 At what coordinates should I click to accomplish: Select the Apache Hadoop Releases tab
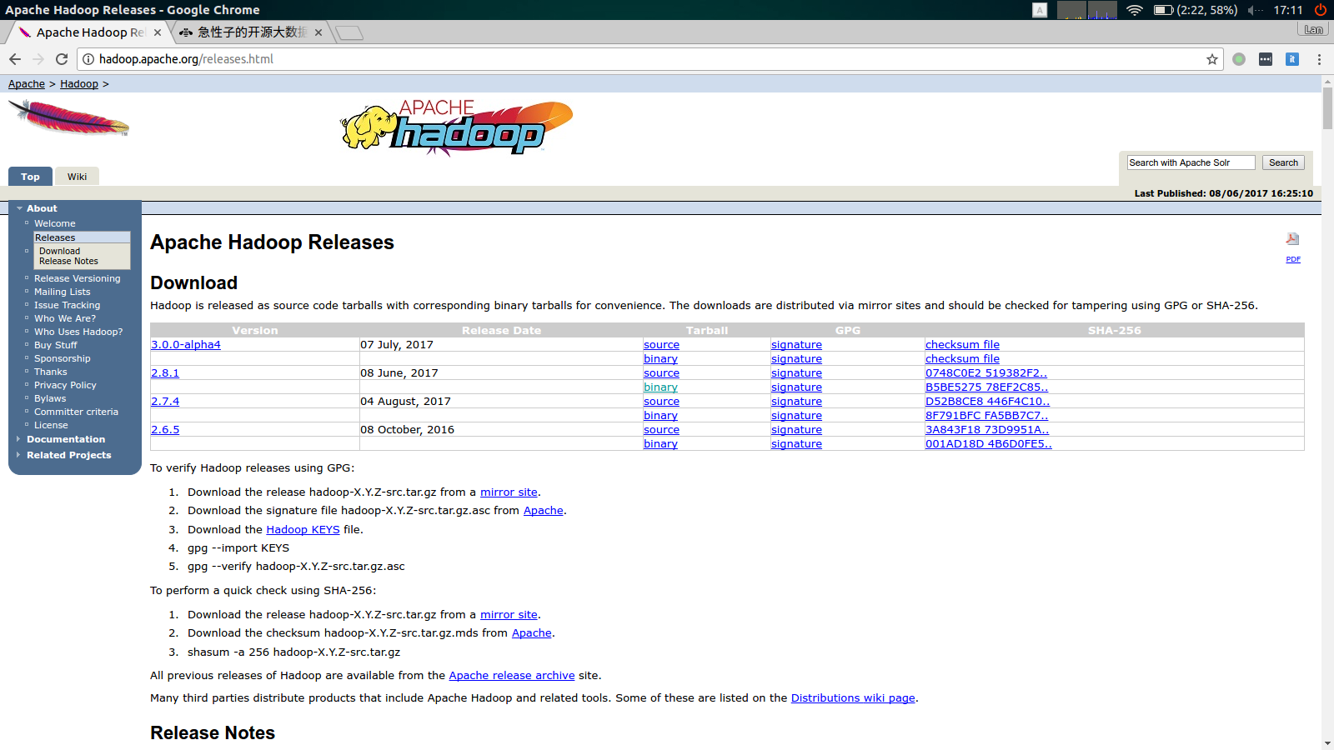(90, 32)
